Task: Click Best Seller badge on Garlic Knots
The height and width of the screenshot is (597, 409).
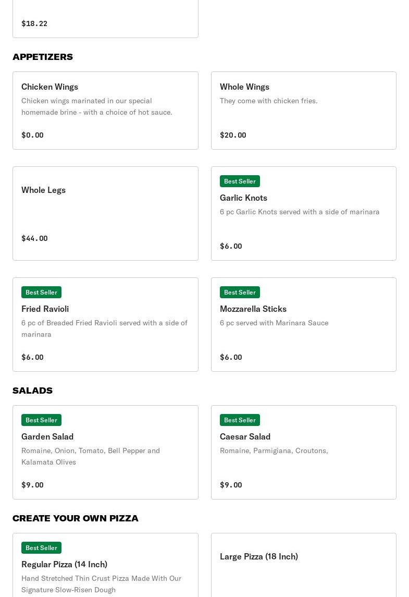Action: tap(240, 181)
